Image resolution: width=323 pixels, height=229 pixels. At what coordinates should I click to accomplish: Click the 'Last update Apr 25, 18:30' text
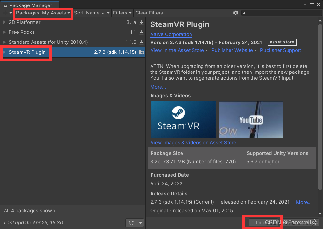pyautogui.click(x=34, y=223)
